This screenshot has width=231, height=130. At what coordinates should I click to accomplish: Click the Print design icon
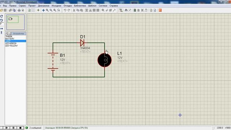tap(19, 10)
